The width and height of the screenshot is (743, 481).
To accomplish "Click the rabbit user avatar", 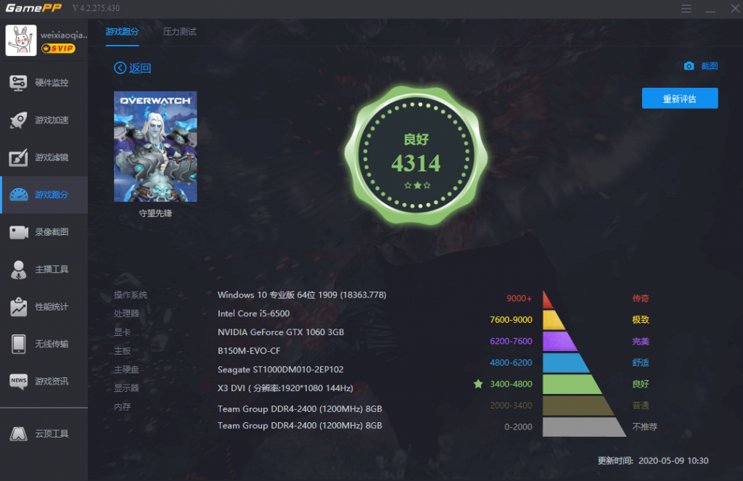I will point(21,41).
